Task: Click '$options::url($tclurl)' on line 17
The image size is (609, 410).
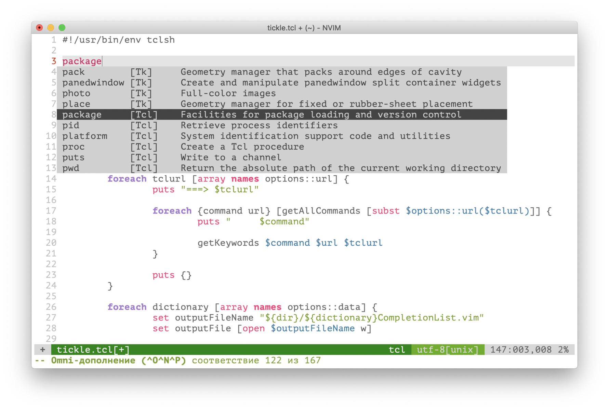Action: coord(467,211)
